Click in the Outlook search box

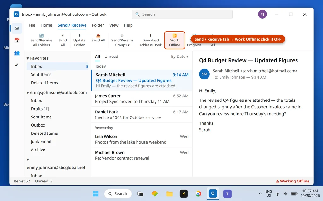click(x=182, y=14)
